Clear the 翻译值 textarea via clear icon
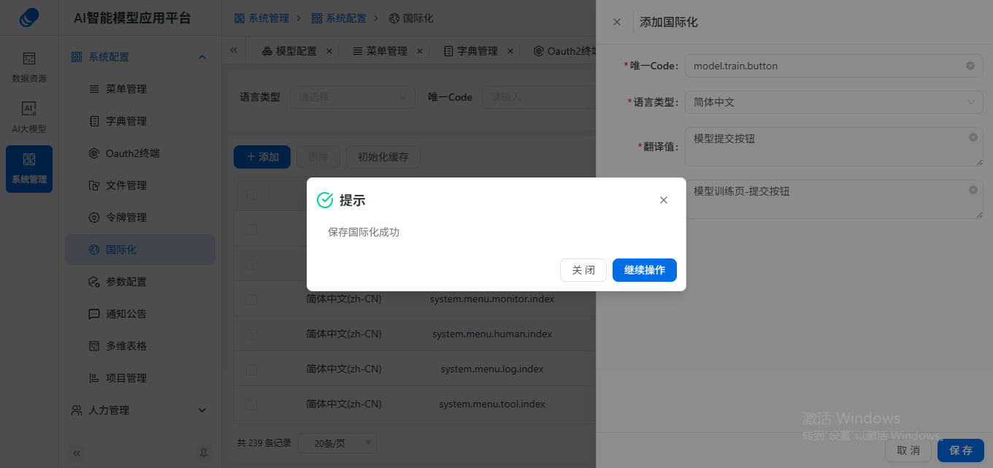 click(973, 137)
